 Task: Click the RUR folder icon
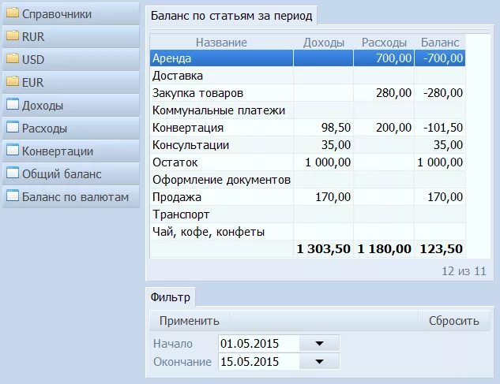point(13,35)
